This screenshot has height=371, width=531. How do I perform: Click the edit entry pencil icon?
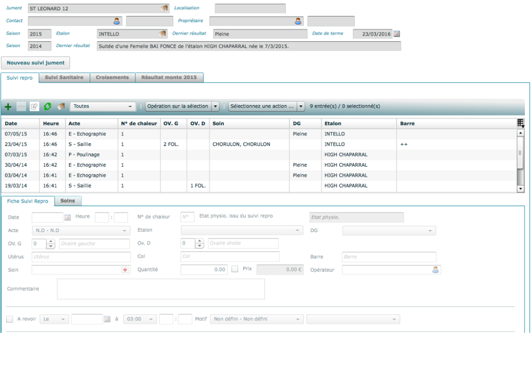34,107
